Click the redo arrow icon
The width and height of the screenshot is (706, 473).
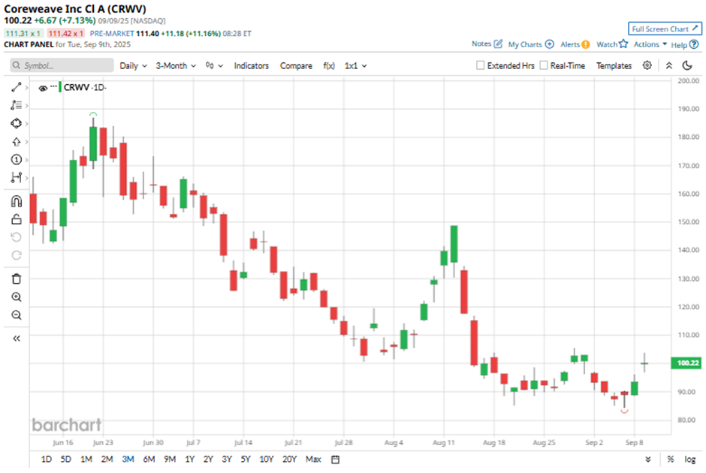click(17, 255)
